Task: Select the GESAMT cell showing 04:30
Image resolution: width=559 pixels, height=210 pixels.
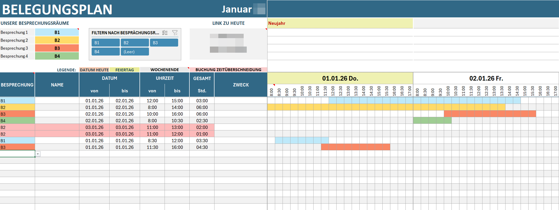Action: click(x=202, y=147)
